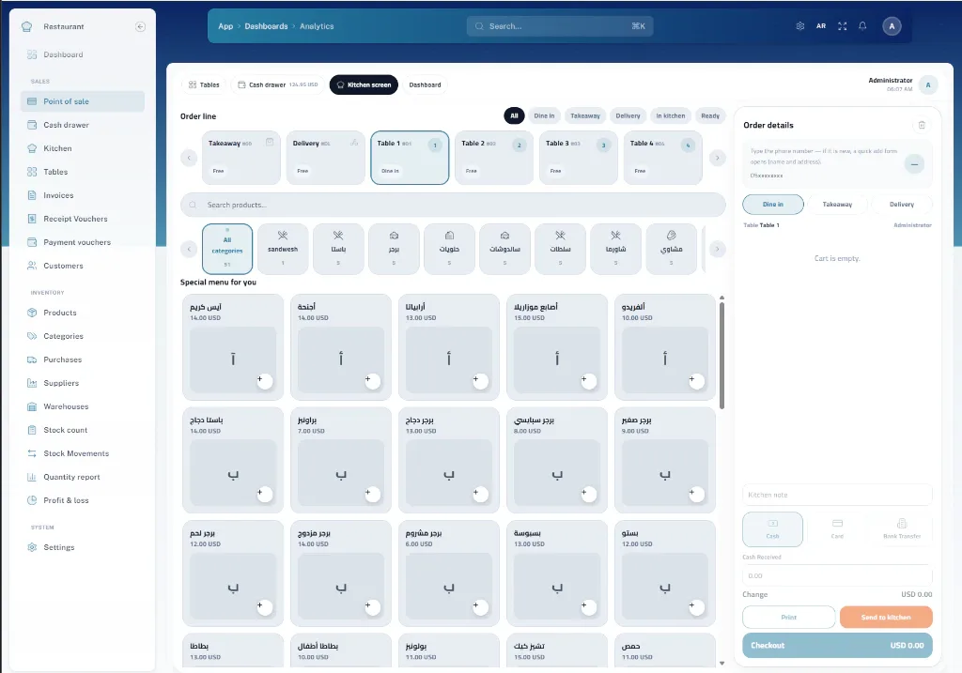Collapse the sidebar with the arrow icon
The image size is (962, 673).
(140, 26)
